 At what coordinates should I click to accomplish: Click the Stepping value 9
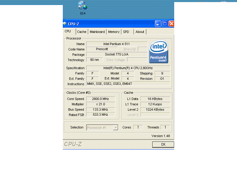tap(162, 73)
